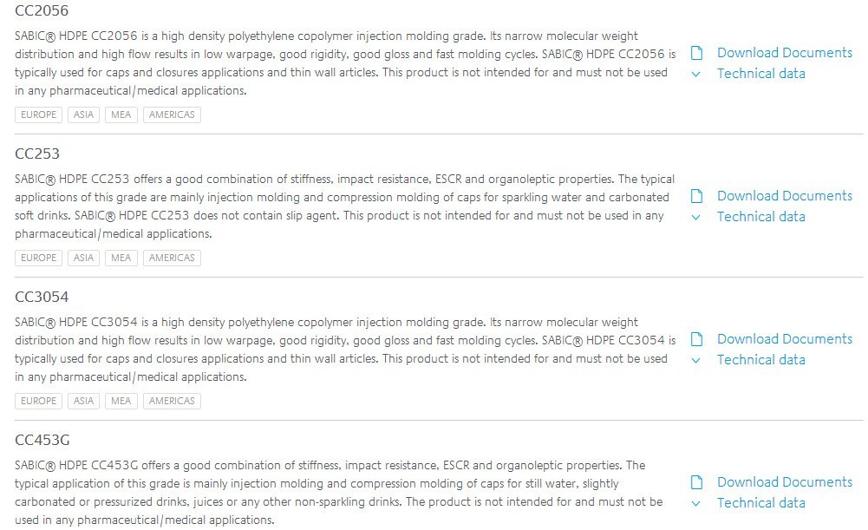
Task: Open Download Documents link for CC253
Action: coord(785,195)
